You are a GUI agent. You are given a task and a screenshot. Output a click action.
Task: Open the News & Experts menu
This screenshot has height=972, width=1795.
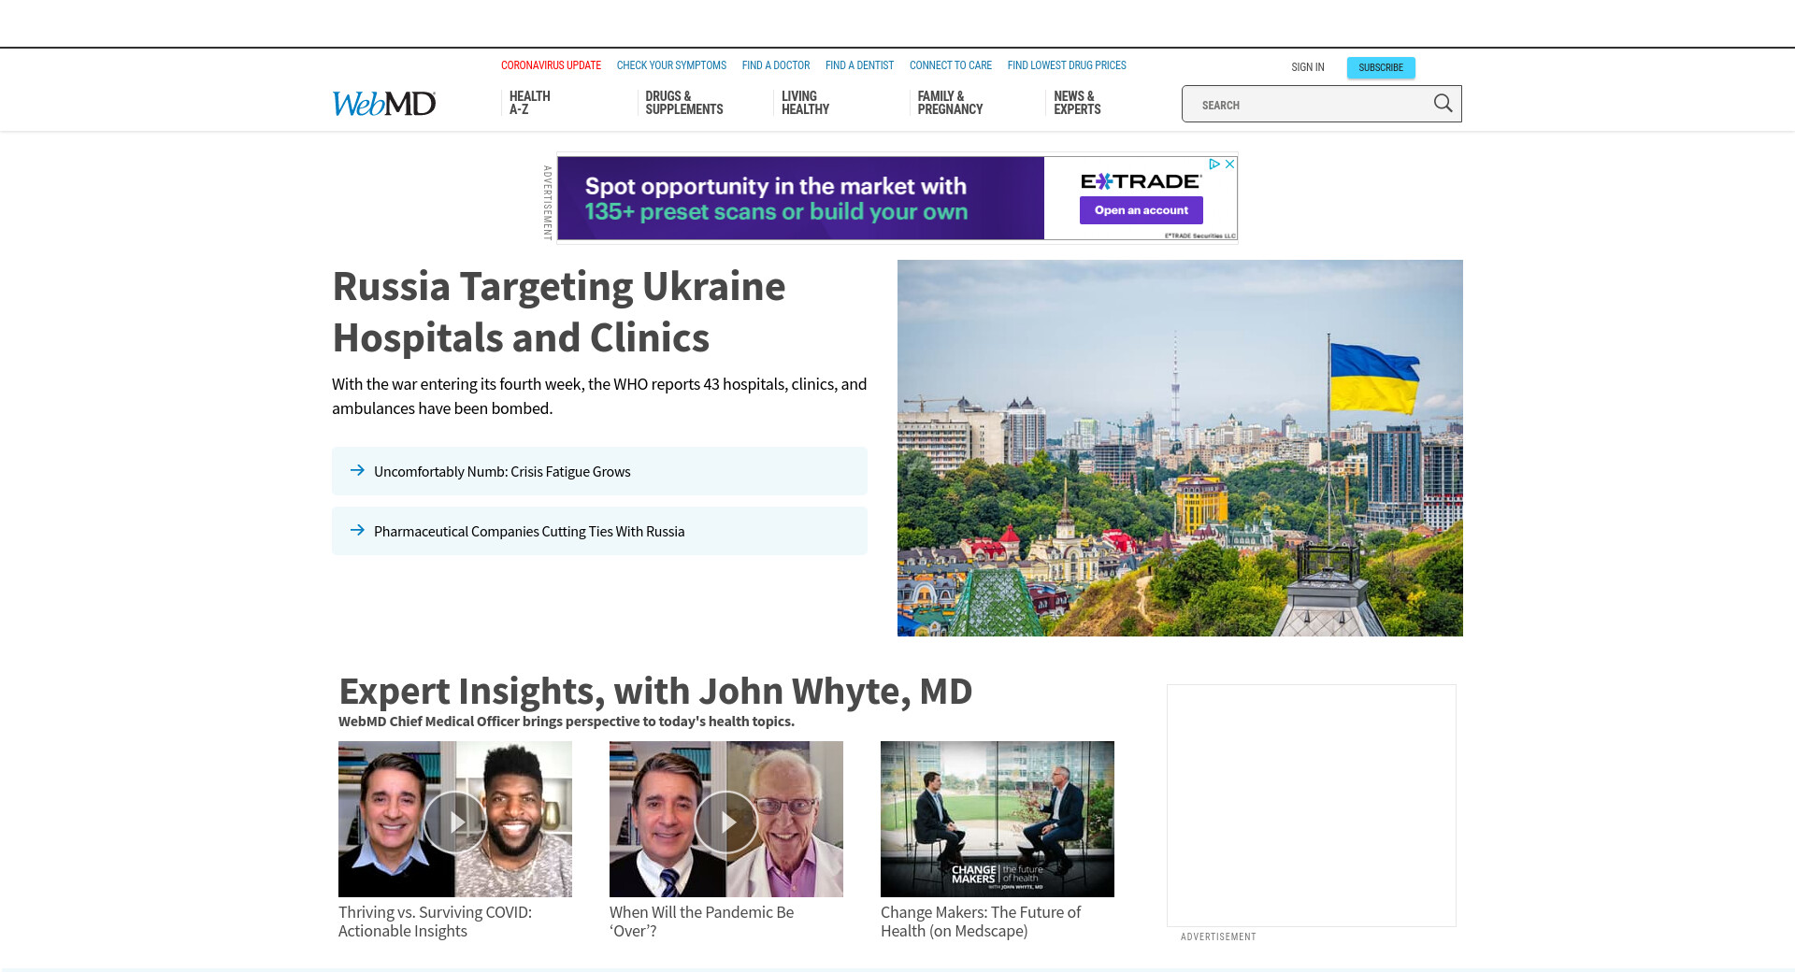click(x=1077, y=103)
